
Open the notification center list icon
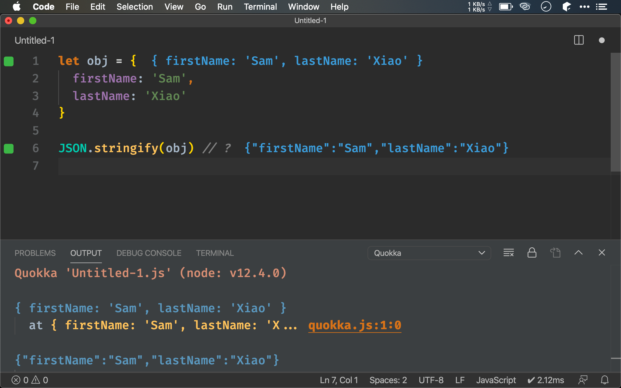point(602,7)
